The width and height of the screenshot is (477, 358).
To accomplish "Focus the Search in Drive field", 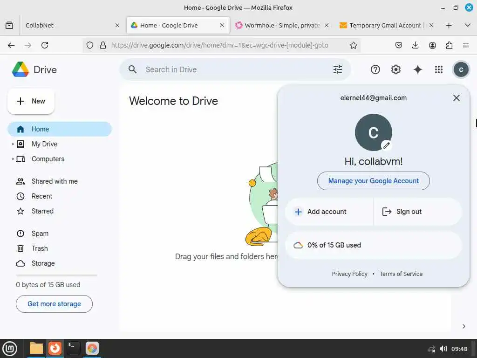I will pos(234,69).
